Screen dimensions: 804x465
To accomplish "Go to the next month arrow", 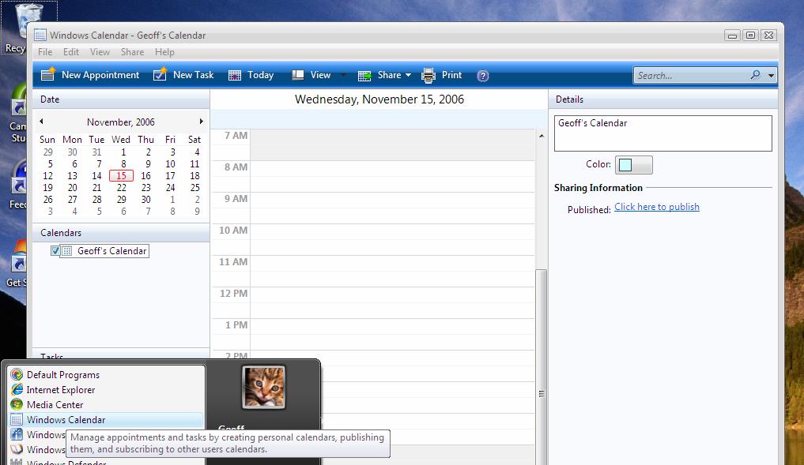I will pos(201,122).
